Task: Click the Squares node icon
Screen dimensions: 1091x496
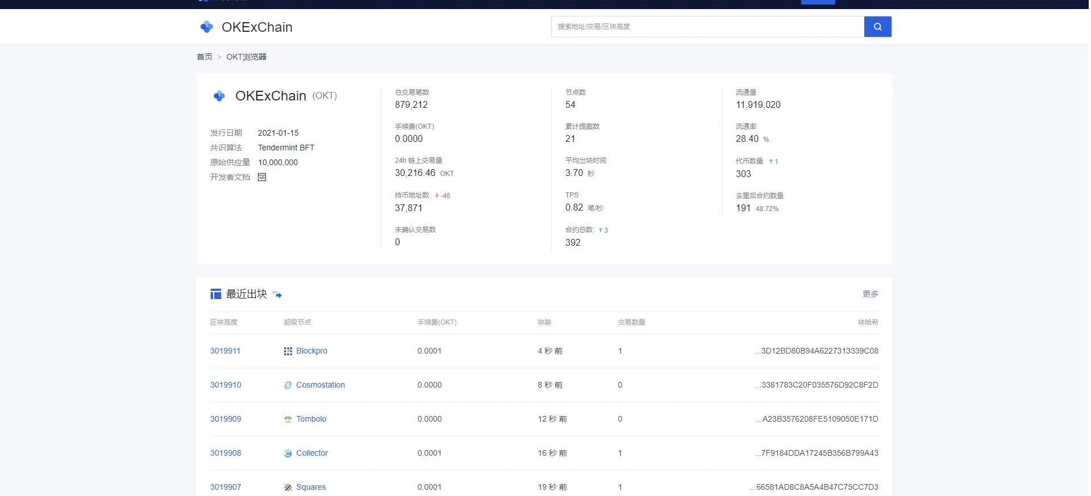Action: (288, 487)
